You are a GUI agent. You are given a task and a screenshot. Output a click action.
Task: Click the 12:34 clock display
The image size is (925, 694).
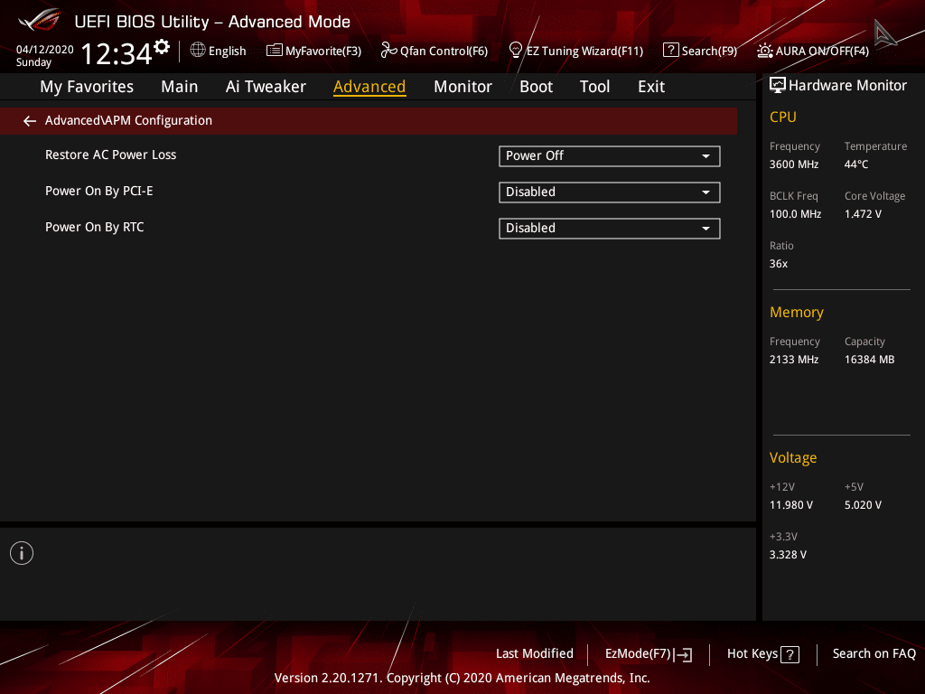tap(117, 53)
